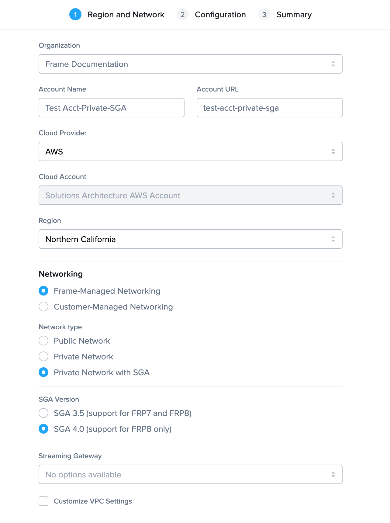Select Frame-Managed Networking option
This screenshot has width=390, height=523.
tap(43, 291)
